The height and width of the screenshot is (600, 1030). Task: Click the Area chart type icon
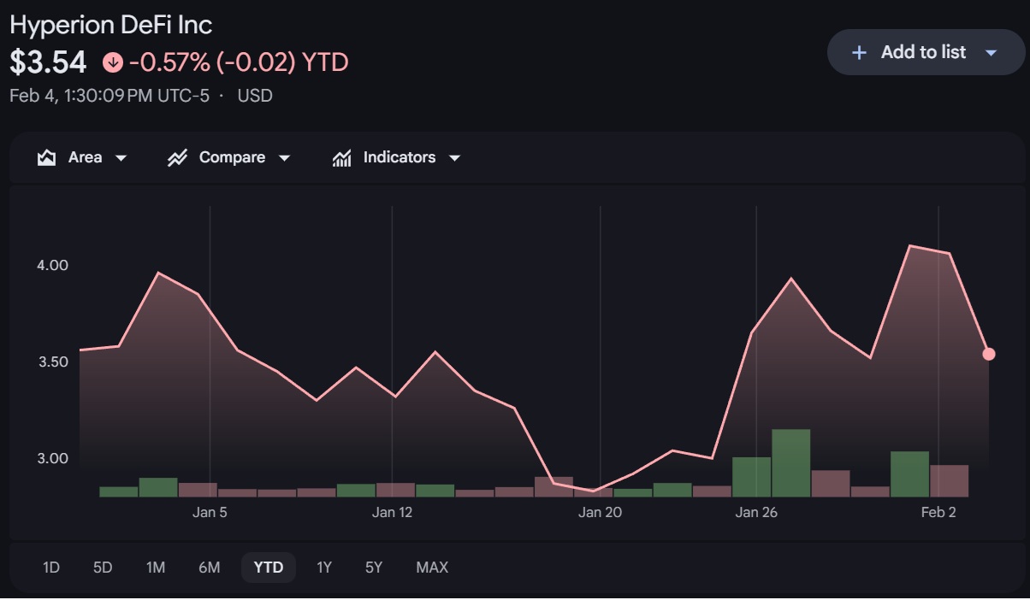pos(47,158)
